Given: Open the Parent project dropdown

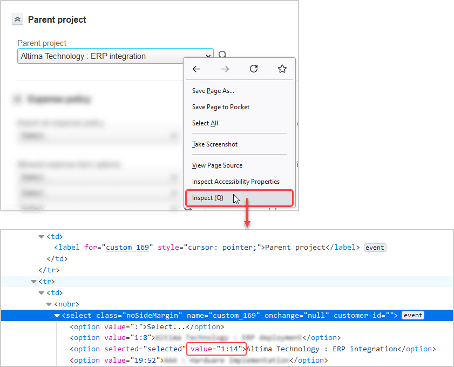Looking at the screenshot, I should (115, 56).
